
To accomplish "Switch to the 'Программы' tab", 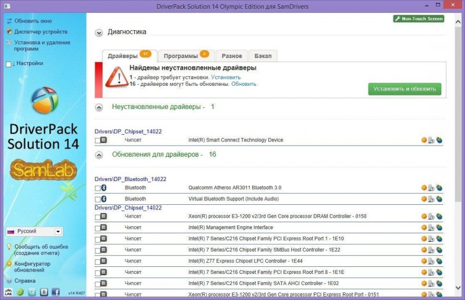I will click(186, 56).
